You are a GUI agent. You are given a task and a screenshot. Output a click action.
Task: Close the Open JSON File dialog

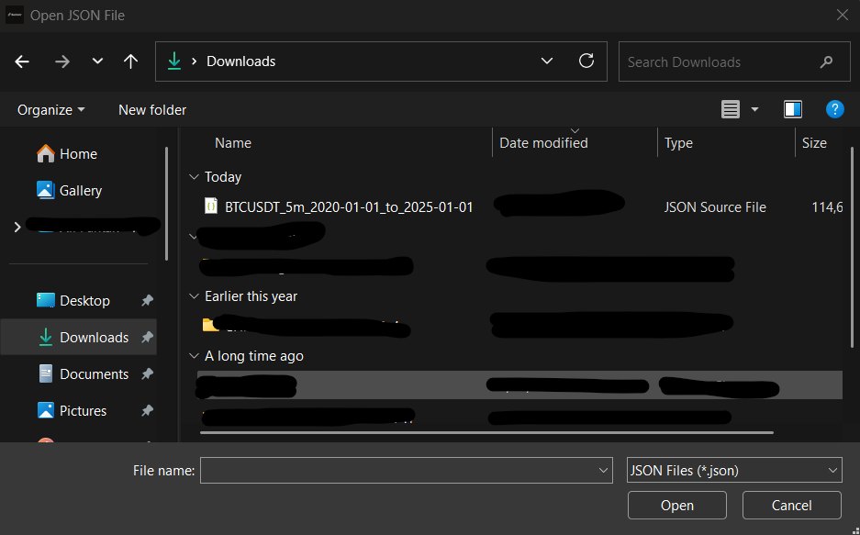pos(843,15)
